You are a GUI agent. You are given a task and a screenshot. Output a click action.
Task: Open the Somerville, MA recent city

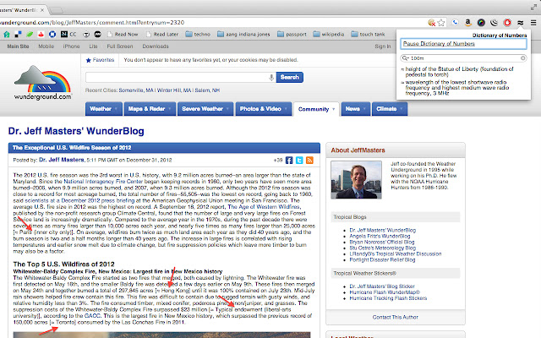click(136, 90)
